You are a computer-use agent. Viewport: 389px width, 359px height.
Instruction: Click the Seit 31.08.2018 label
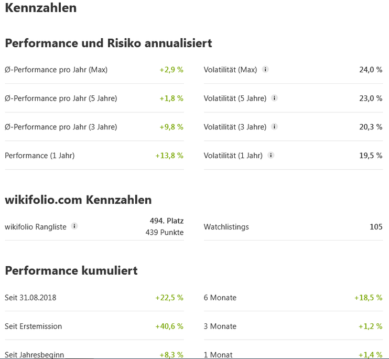(30, 298)
